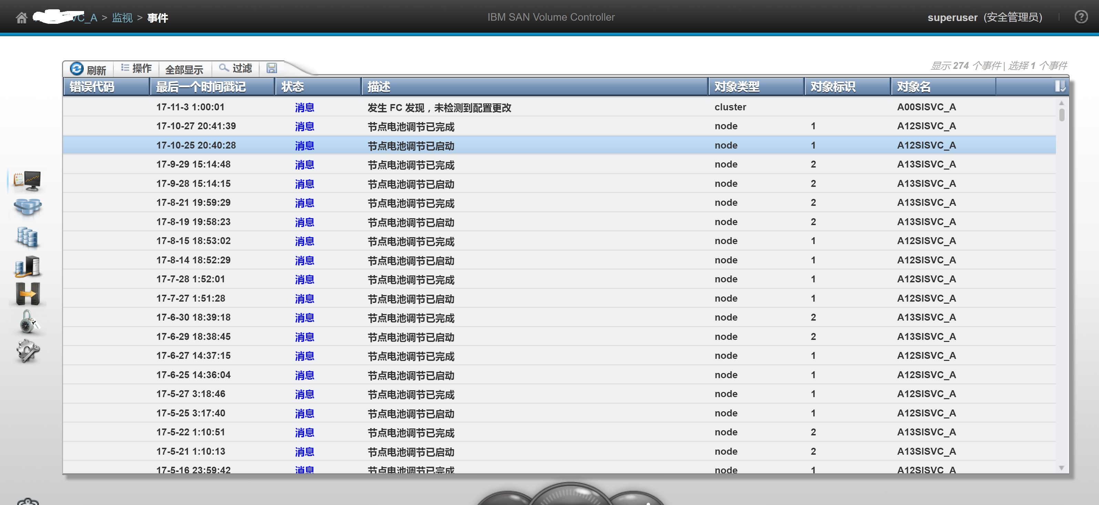The width and height of the screenshot is (1099, 505).
Task: Select the event dated 17-6-30 18:39:18
Action: pos(559,317)
